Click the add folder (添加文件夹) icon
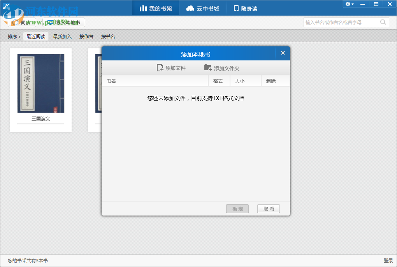This screenshot has width=397, height=267. 209,67
